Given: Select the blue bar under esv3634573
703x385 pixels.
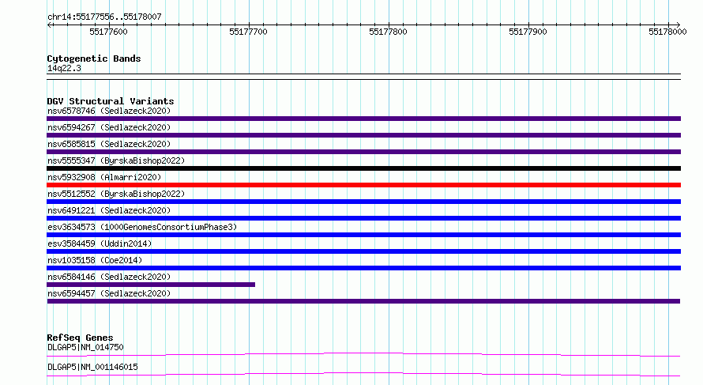Looking at the screenshot, I should (x=363, y=235).
